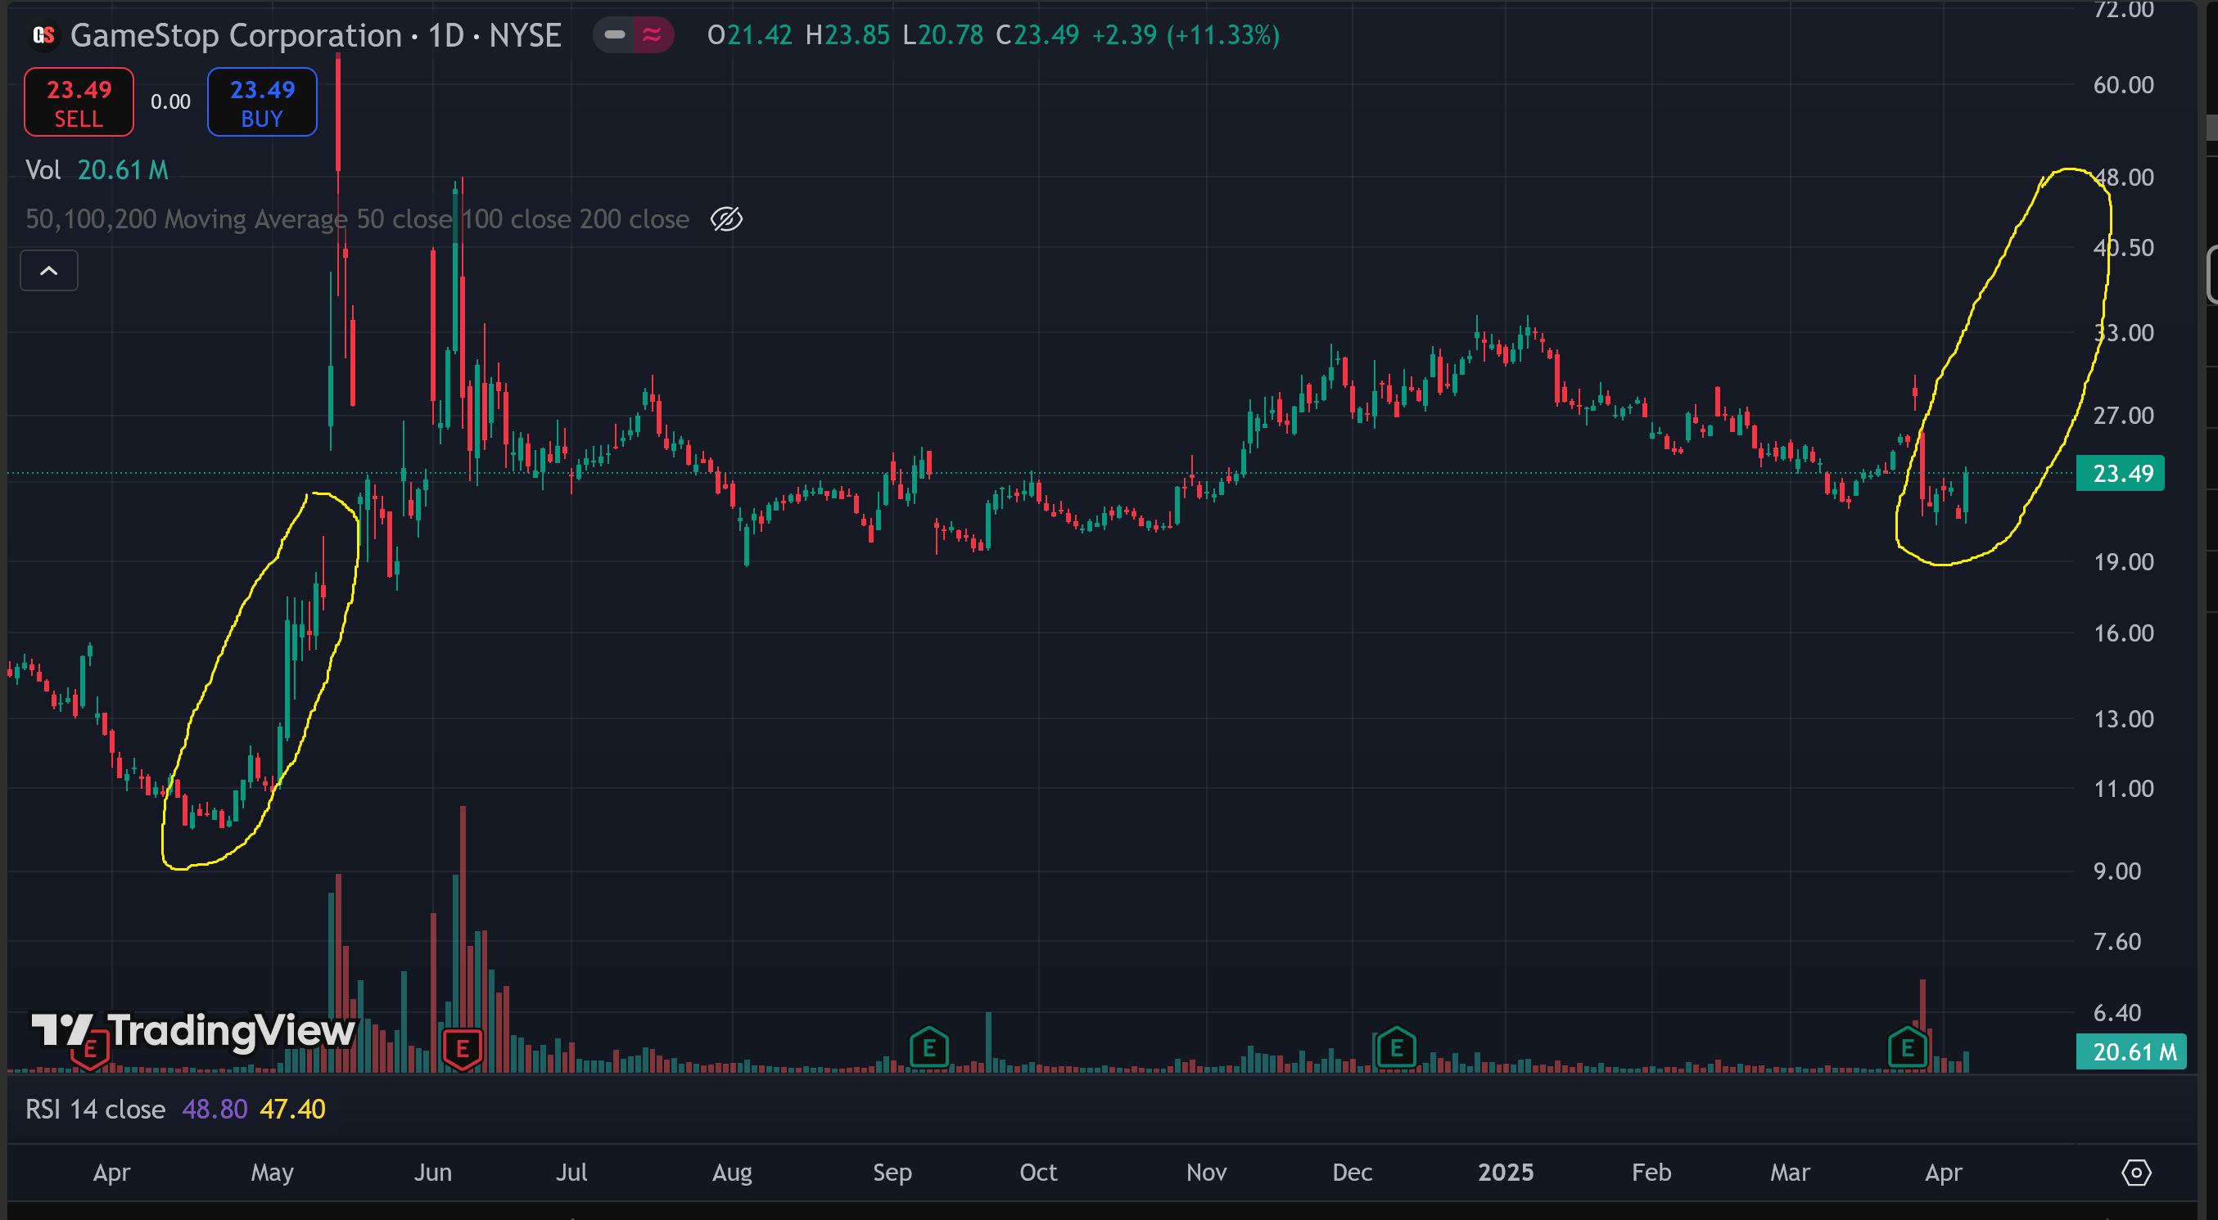Open GameStop Corporation symbol search
Viewport: 2218px width, 1220px height.
(235, 35)
